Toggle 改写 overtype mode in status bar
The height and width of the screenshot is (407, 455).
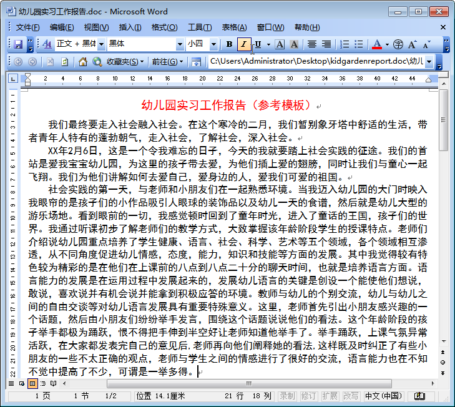(351, 396)
